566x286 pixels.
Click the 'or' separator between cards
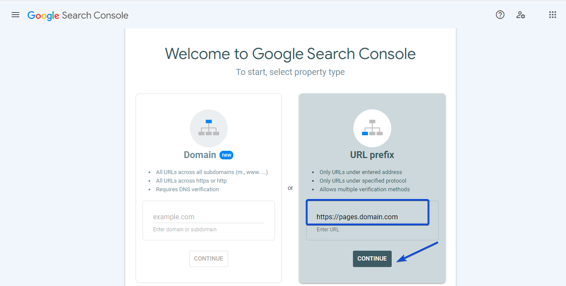[291, 188]
